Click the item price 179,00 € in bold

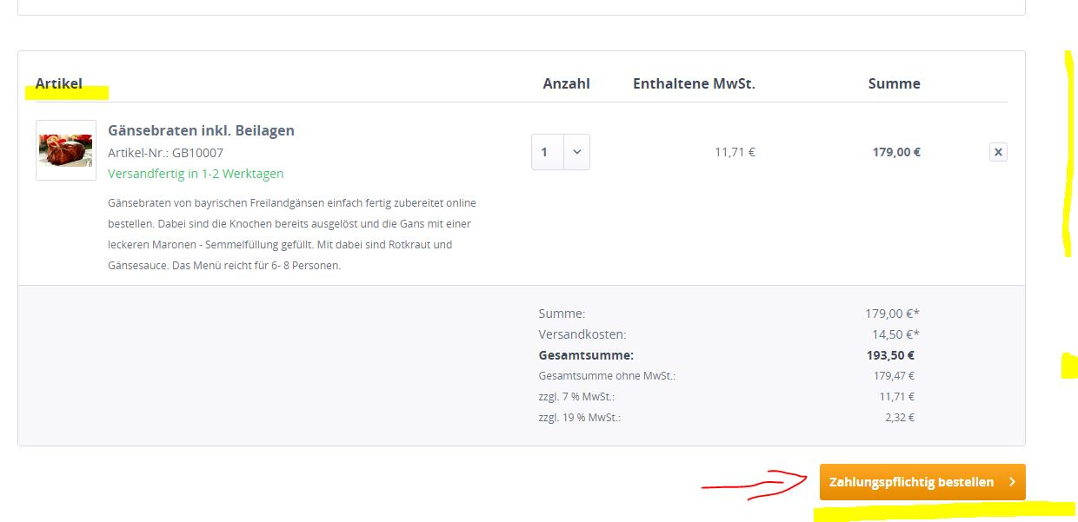click(896, 152)
